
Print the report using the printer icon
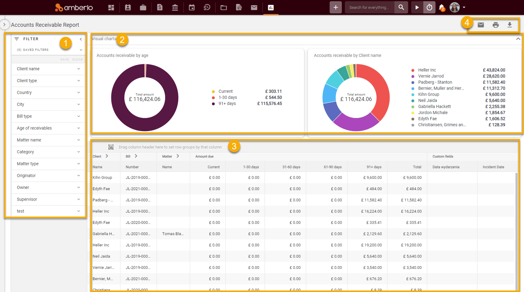tap(496, 25)
